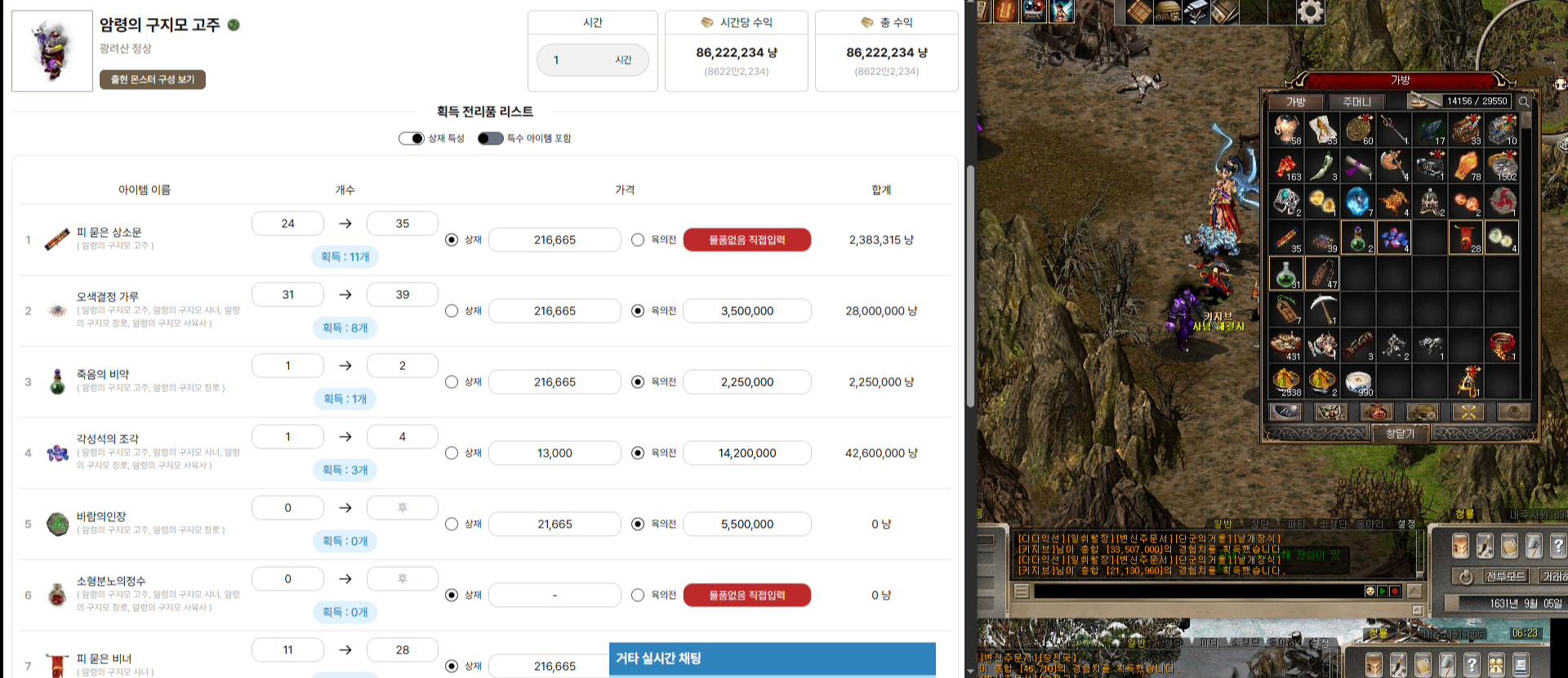
Task: Click the chat log scrollbar
Action: click(x=1420, y=554)
